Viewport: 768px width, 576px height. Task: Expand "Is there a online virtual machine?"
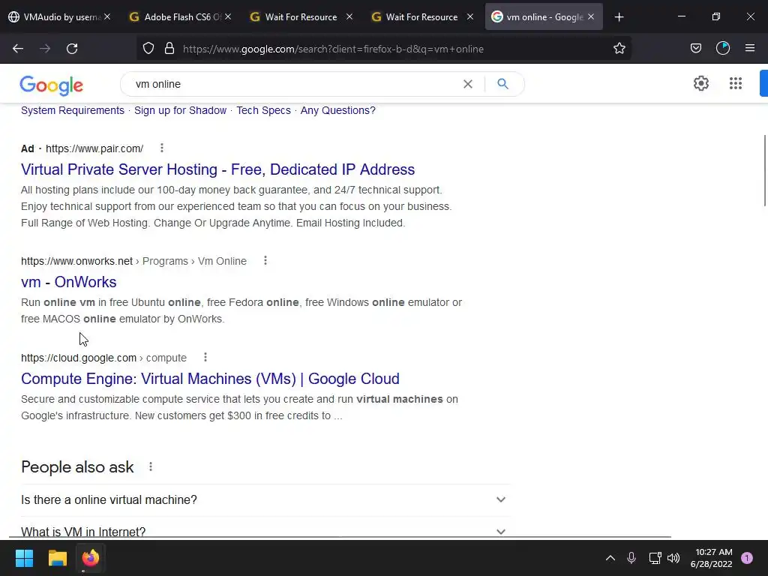265,500
